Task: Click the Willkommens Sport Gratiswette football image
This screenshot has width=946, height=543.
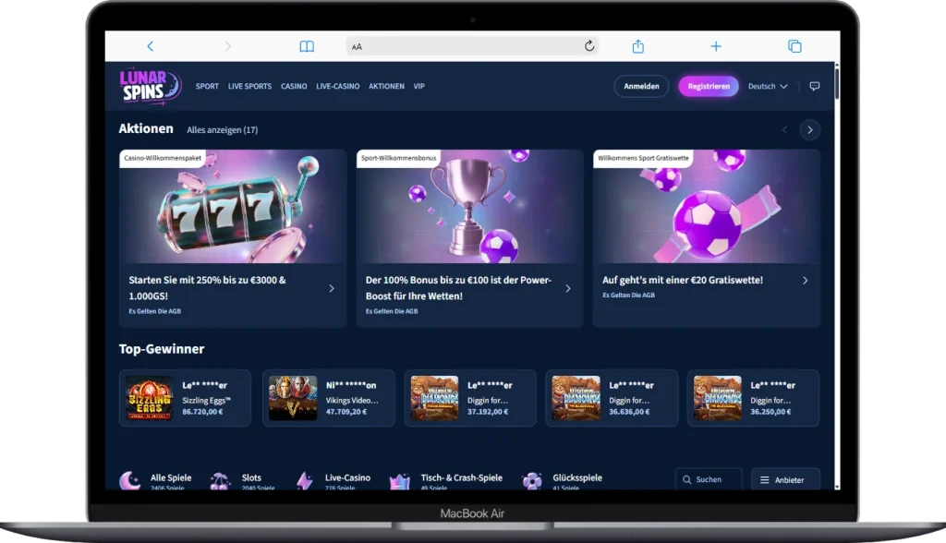Action: 707,206
